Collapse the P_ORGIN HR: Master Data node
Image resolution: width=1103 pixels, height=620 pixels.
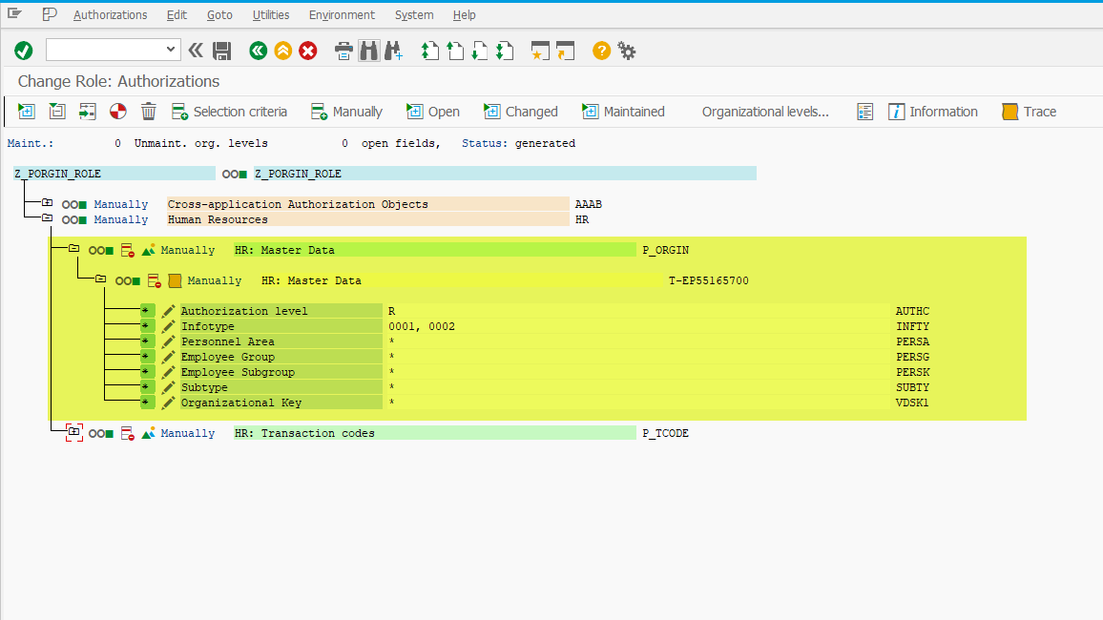pos(73,248)
